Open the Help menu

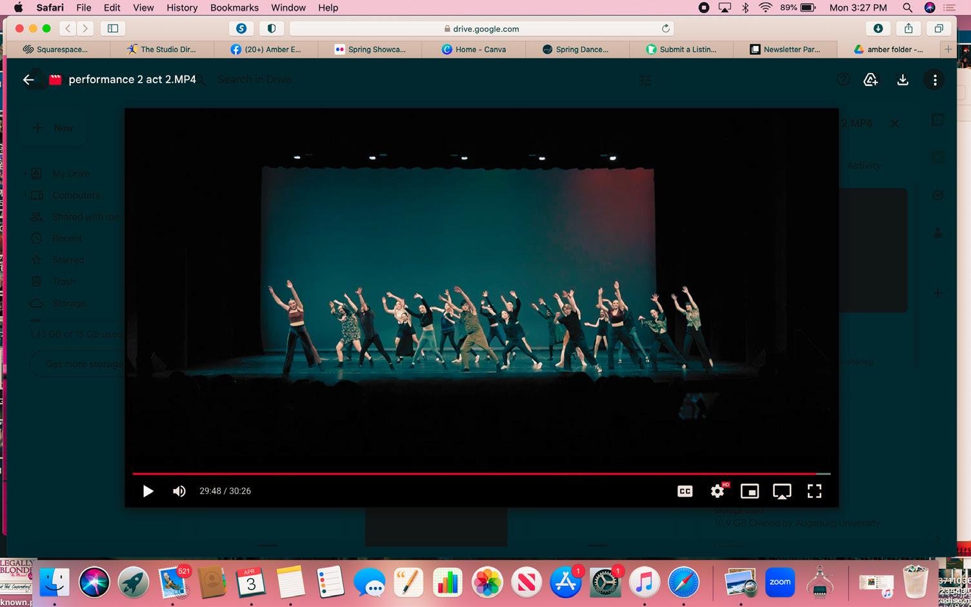pyautogui.click(x=328, y=8)
